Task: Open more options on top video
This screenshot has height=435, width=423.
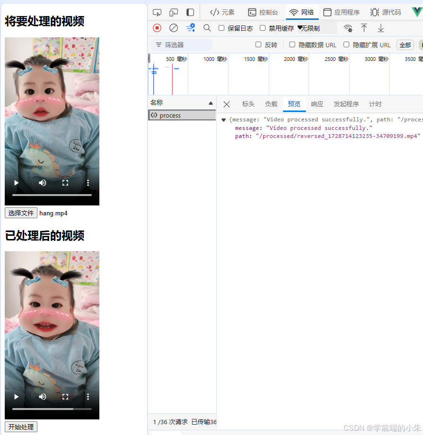Action: pos(88,183)
